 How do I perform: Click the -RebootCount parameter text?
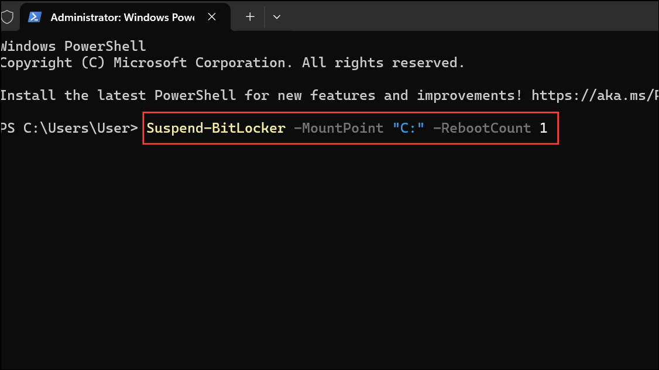coord(483,128)
